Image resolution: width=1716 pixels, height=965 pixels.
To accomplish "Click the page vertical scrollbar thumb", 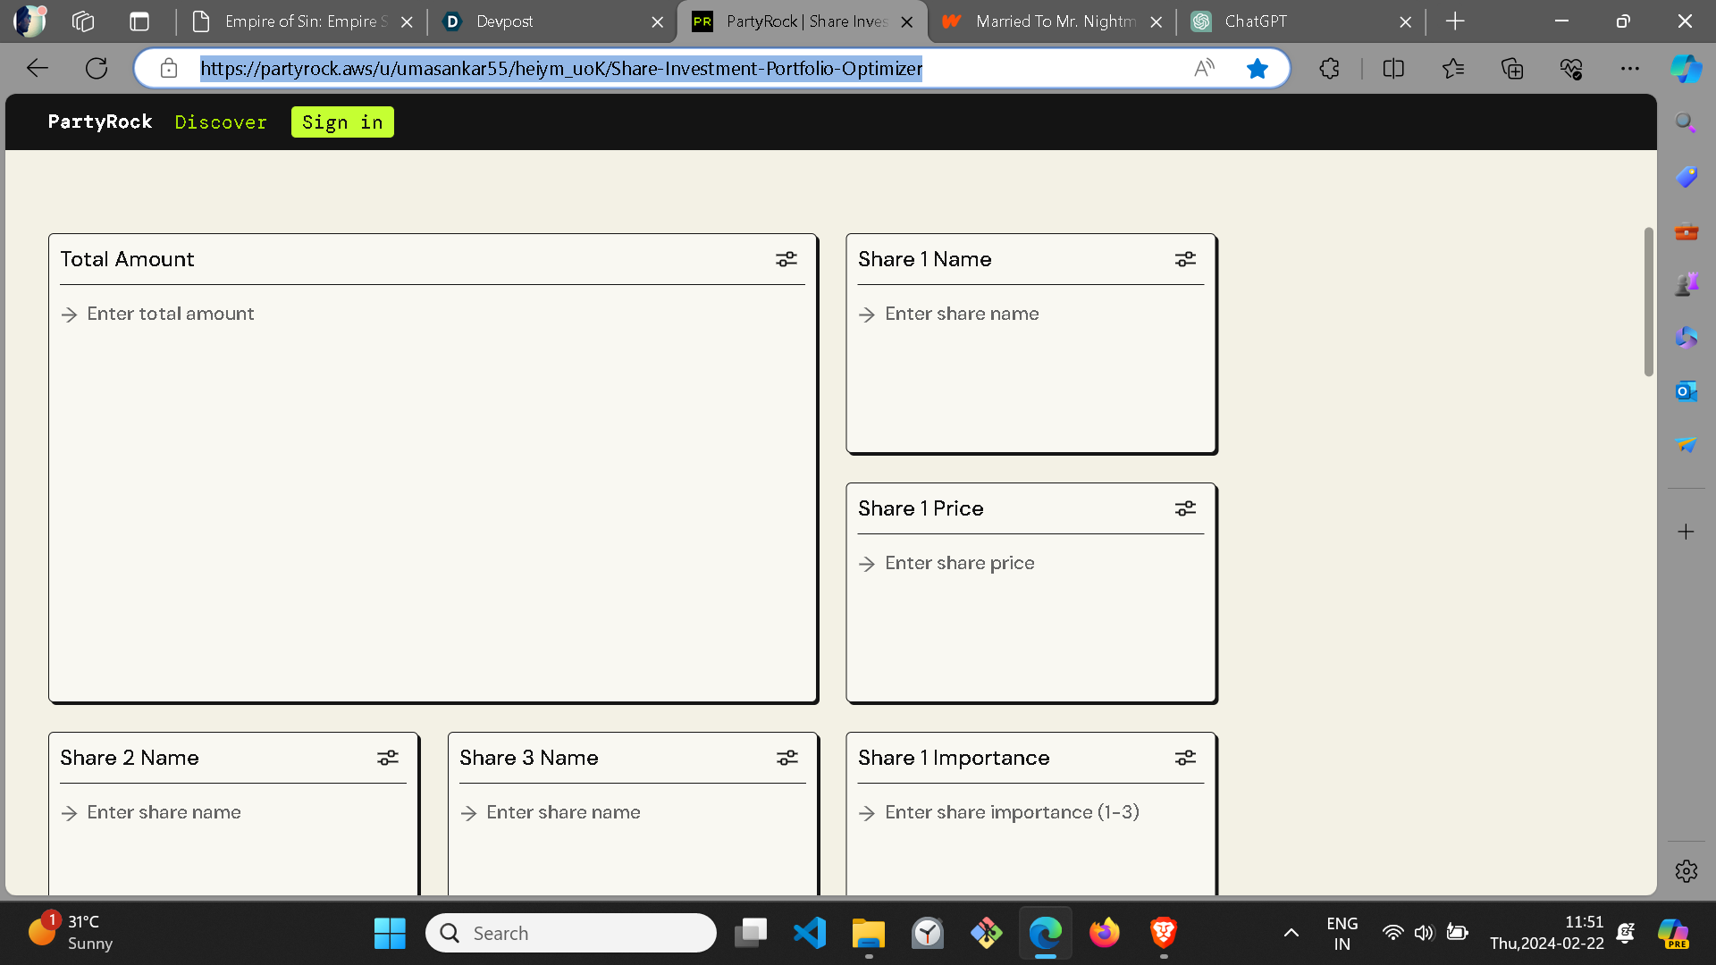I will pyautogui.click(x=1648, y=302).
